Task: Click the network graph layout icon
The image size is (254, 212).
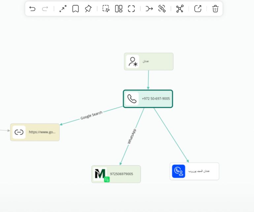Action: (x=179, y=9)
